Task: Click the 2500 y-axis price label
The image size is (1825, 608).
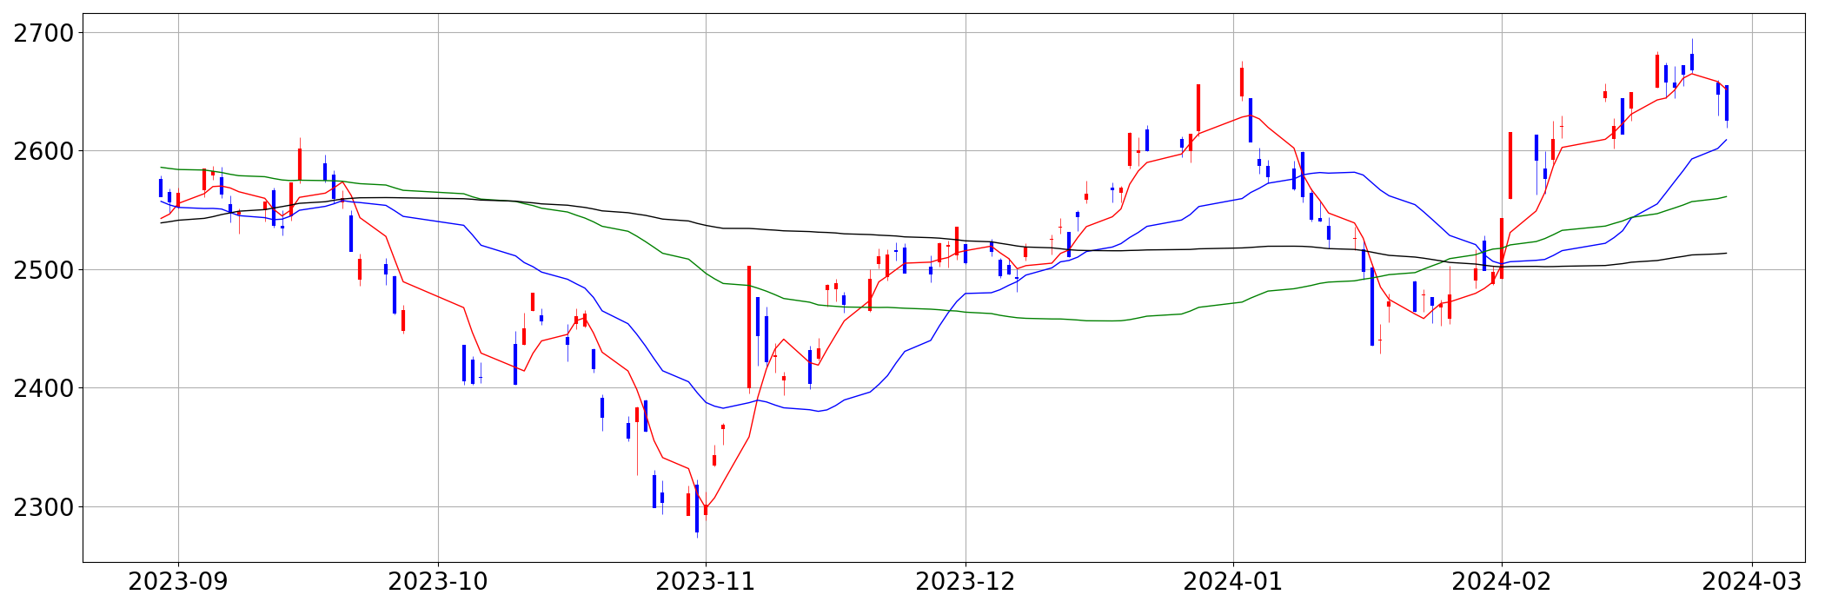Action: click(x=43, y=270)
